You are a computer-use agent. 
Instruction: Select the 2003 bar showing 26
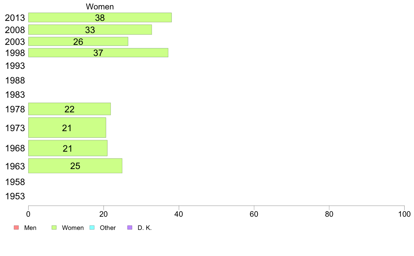pos(78,41)
